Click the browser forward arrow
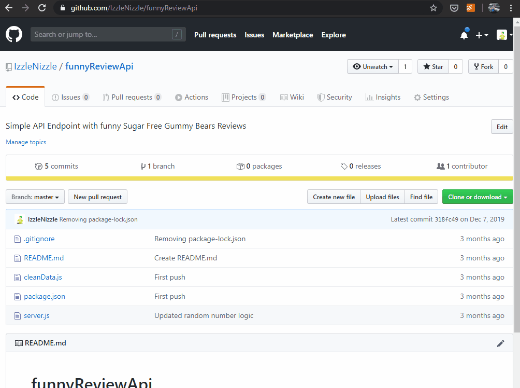 25,8
